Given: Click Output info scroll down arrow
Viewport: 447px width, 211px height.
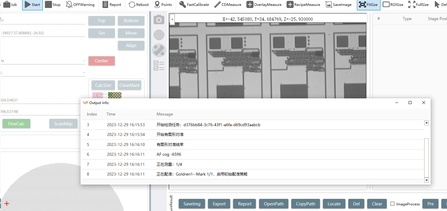Looking at the screenshot, I should coord(426,180).
